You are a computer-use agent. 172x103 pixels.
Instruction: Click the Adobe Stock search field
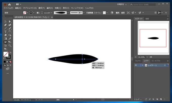tap(143, 5)
